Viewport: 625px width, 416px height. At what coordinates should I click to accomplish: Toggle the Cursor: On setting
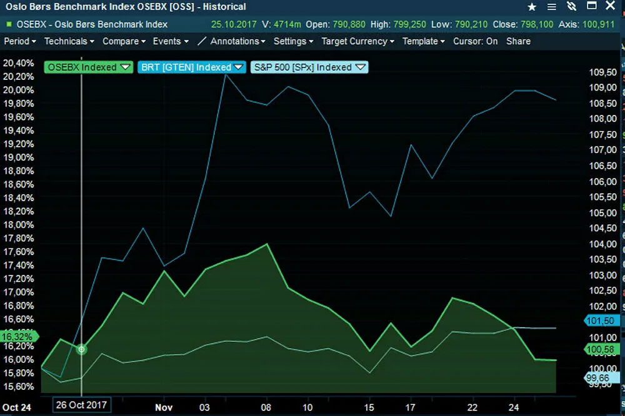(475, 41)
